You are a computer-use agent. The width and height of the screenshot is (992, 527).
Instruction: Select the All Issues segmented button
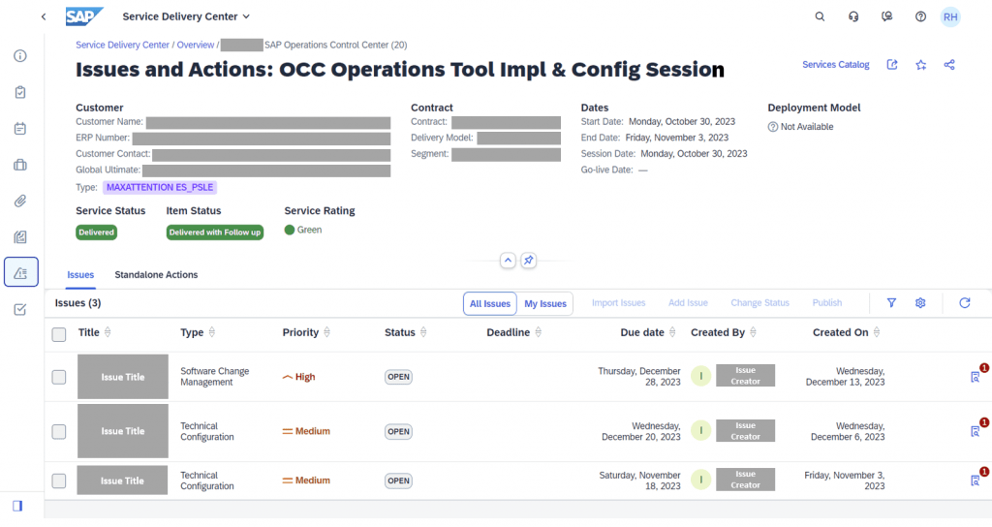[x=489, y=303]
